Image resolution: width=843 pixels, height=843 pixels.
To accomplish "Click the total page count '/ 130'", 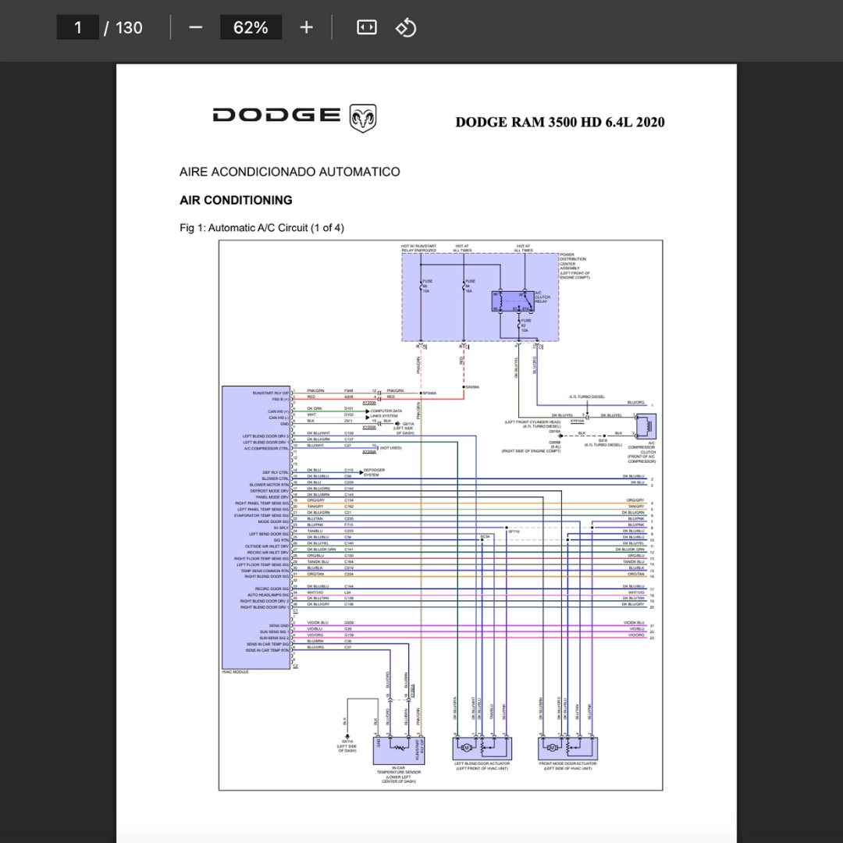I will (123, 27).
